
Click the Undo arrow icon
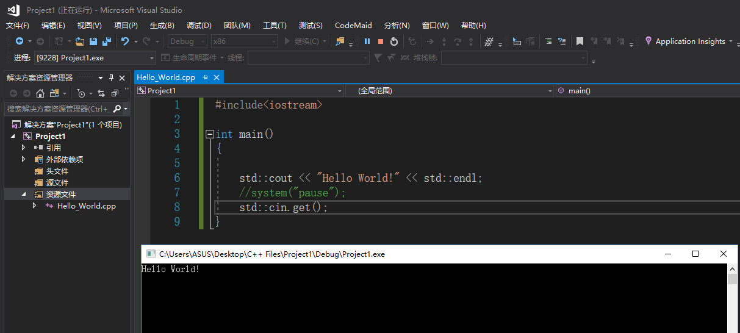[x=125, y=41]
